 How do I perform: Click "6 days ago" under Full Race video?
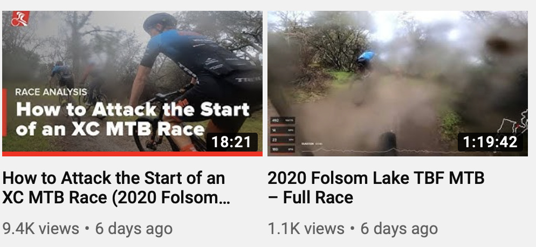click(399, 229)
